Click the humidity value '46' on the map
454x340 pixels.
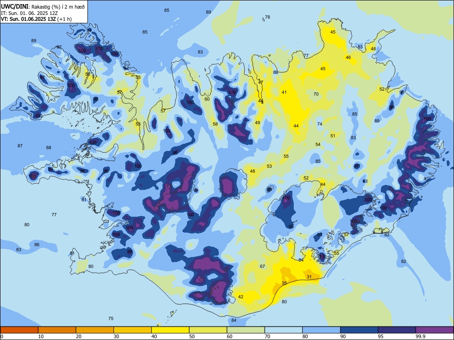coord(348,57)
